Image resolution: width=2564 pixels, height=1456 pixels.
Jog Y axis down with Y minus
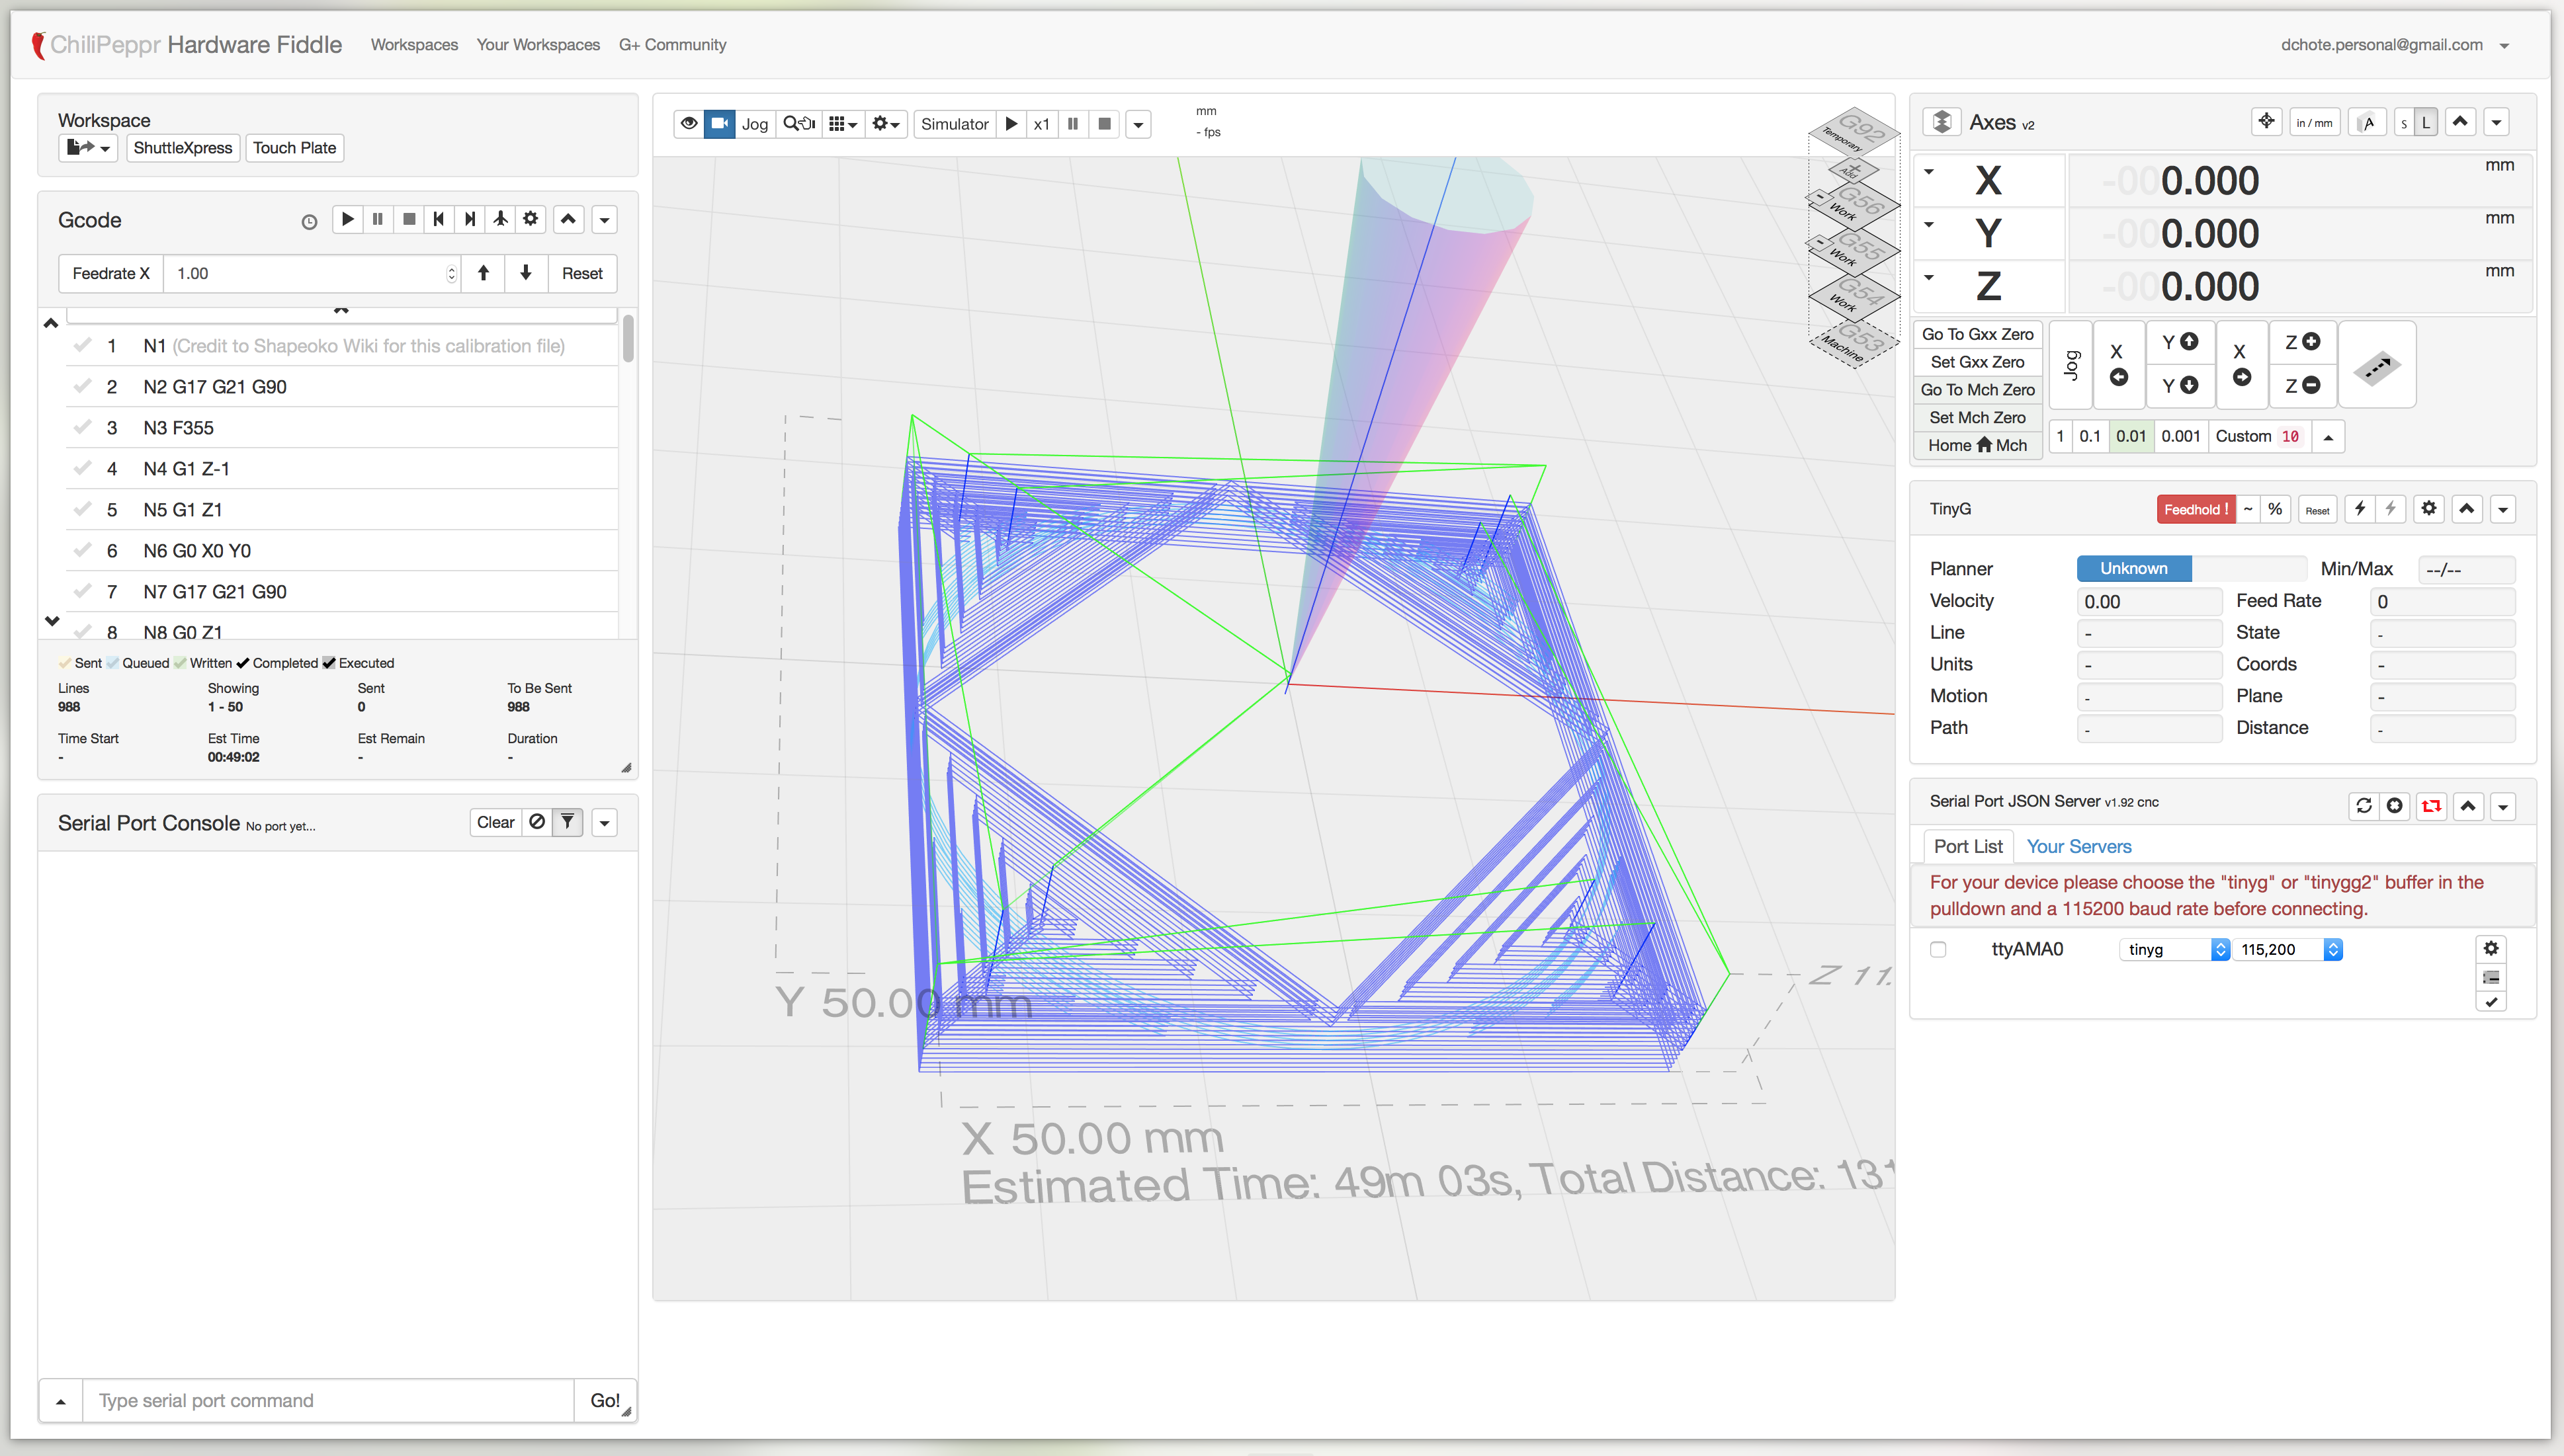[x=2179, y=386]
